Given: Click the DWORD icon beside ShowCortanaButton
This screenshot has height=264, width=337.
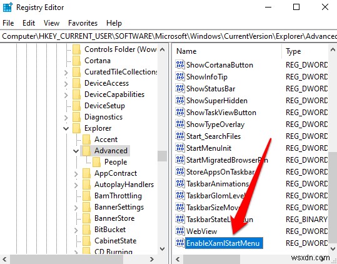Looking at the screenshot, I should 180,64.
